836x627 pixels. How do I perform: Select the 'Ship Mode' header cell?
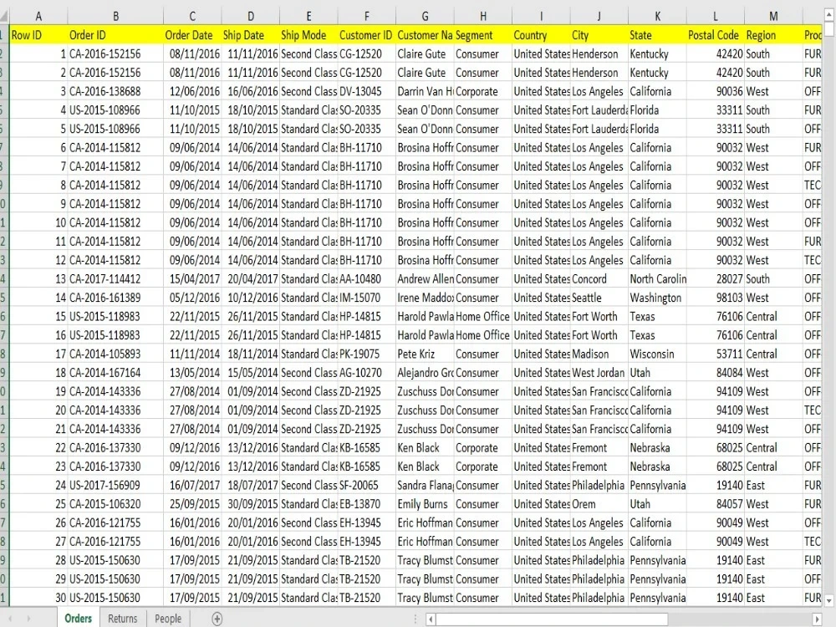[308, 35]
